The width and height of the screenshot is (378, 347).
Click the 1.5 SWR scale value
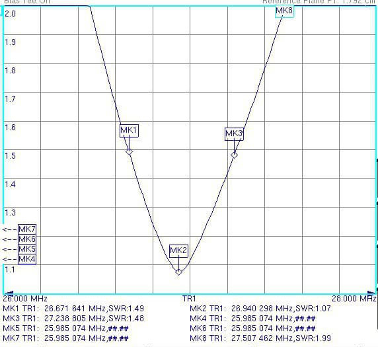[x=10, y=156]
